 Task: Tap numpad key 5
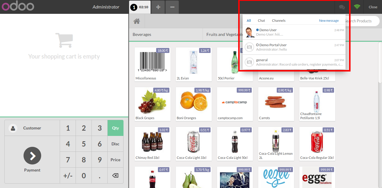click(84, 144)
